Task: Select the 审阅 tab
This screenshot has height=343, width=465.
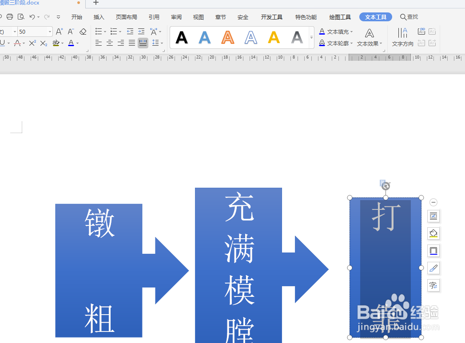Action: point(176,17)
